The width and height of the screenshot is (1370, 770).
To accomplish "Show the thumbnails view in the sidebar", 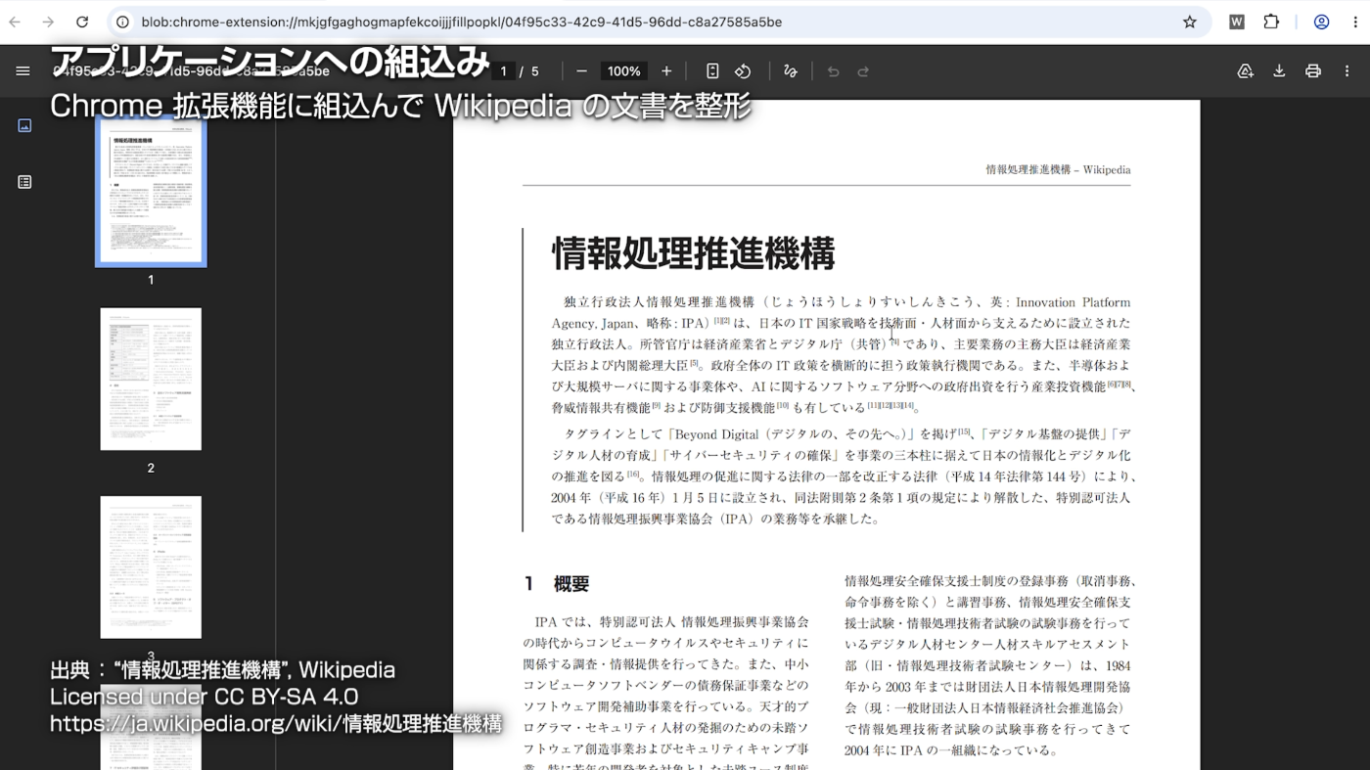I will coord(24,125).
